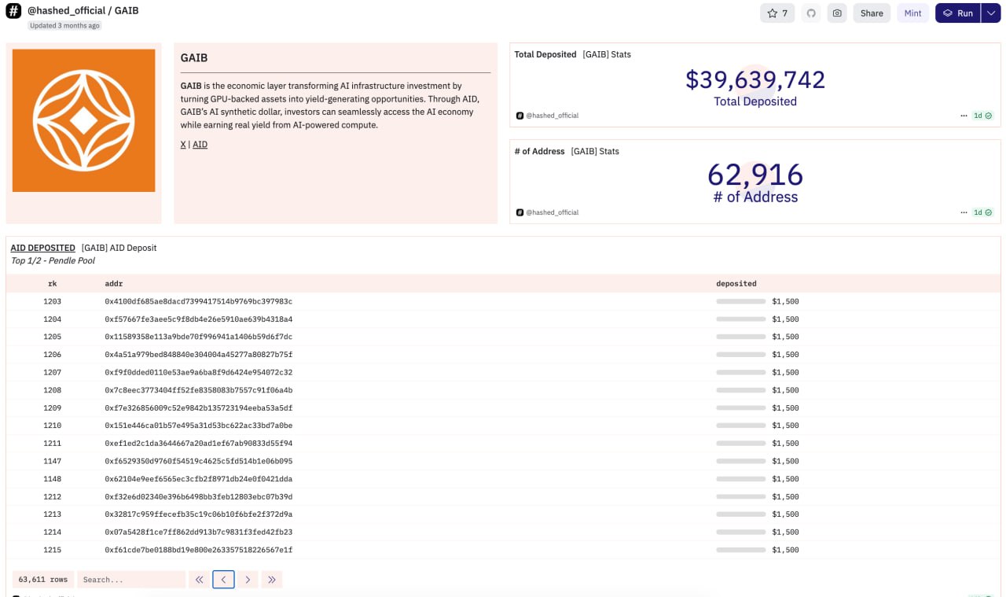Select address 0xf57667fe3aee5c9f8db4e26e5910ae639b4318a4

coord(199,319)
